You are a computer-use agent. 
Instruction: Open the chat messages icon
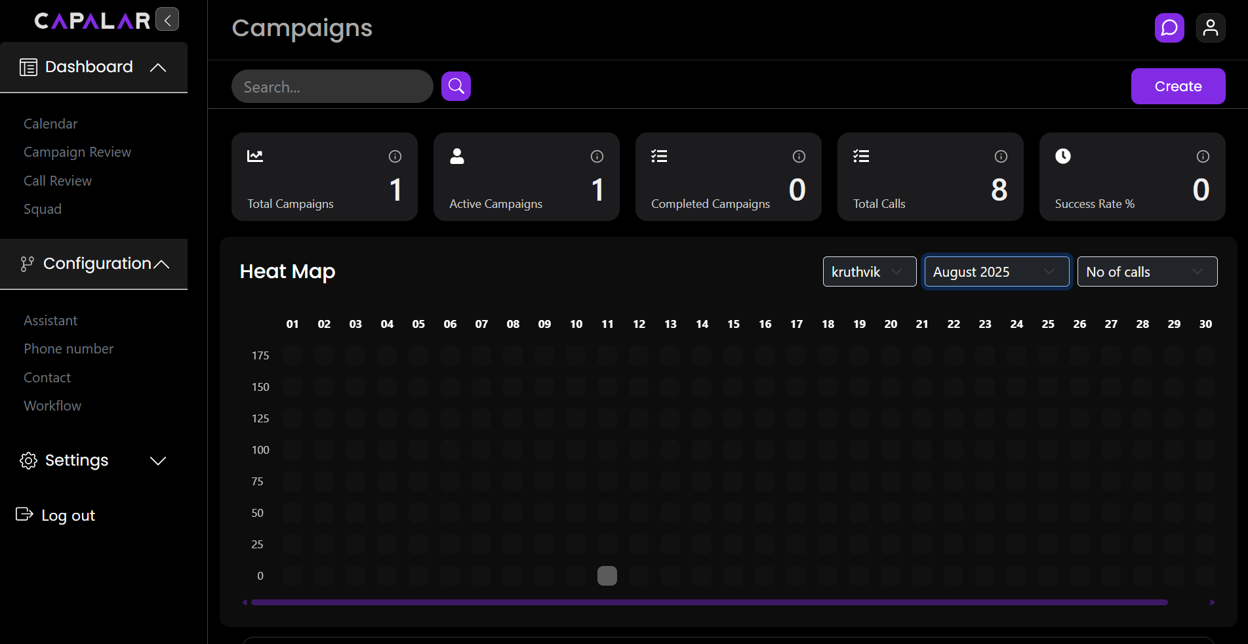[1169, 28]
